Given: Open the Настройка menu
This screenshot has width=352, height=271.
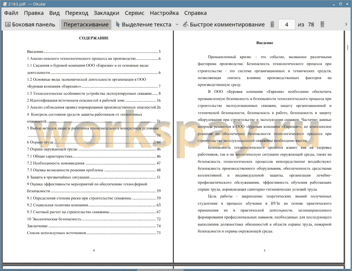Looking at the screenshot, I should coord(164,13).
